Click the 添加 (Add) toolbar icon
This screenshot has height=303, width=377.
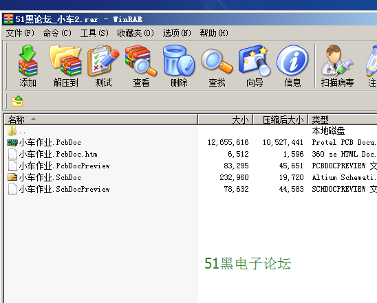click(x=28, y=66)
